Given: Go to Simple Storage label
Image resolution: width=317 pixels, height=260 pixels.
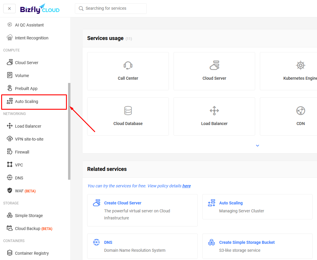Looking at the screenshot, I should [x=29, y=216].
